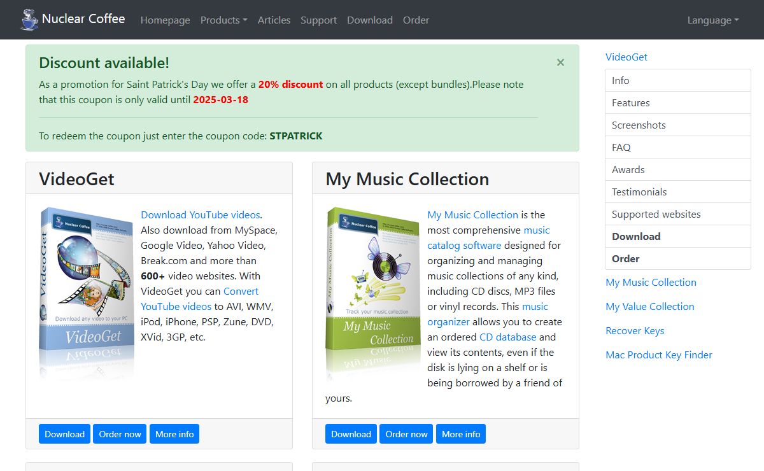Click More info under VideoGet
Image resolution: width=764 pixels, height=471 pixels.
(x=174, y=434)
